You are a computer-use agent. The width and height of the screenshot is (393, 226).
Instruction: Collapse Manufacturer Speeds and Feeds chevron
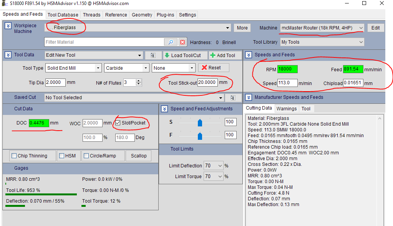[249, 97]
